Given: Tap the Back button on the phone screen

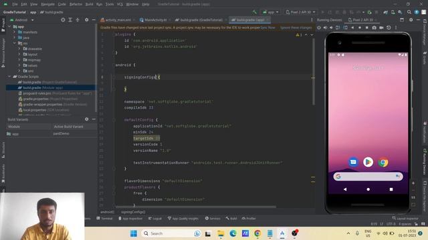Looking at the screenshot, I should 345,189.
